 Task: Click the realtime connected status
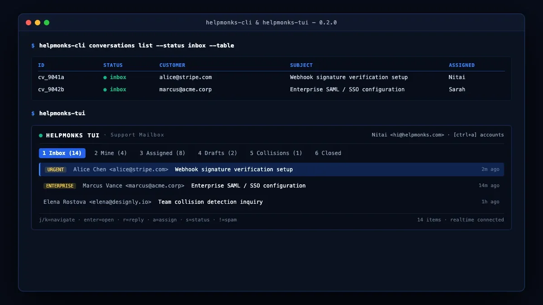(477, 220)
